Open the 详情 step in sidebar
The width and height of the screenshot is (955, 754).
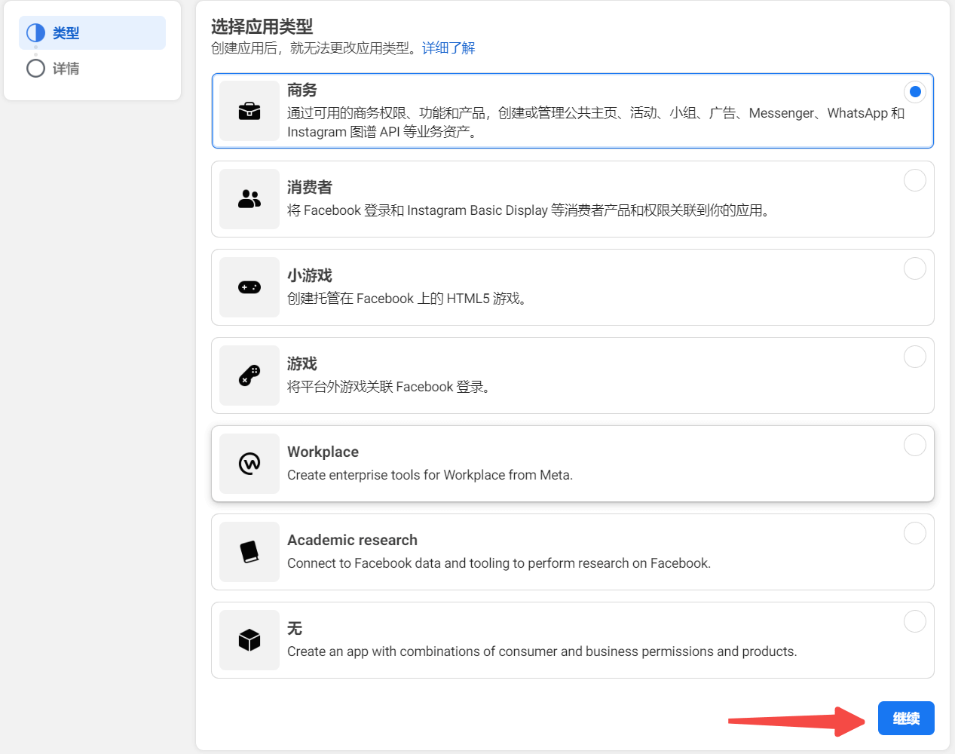pyautogui.click(x=66, y=69)
